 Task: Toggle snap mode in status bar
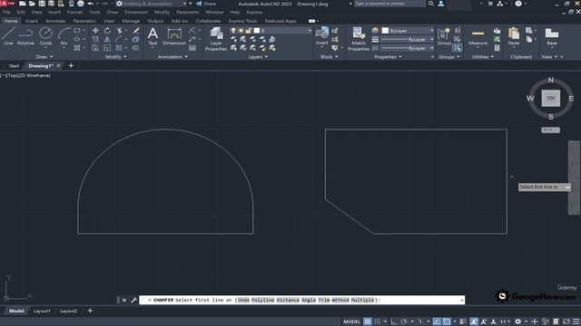(x=378, y=321)
